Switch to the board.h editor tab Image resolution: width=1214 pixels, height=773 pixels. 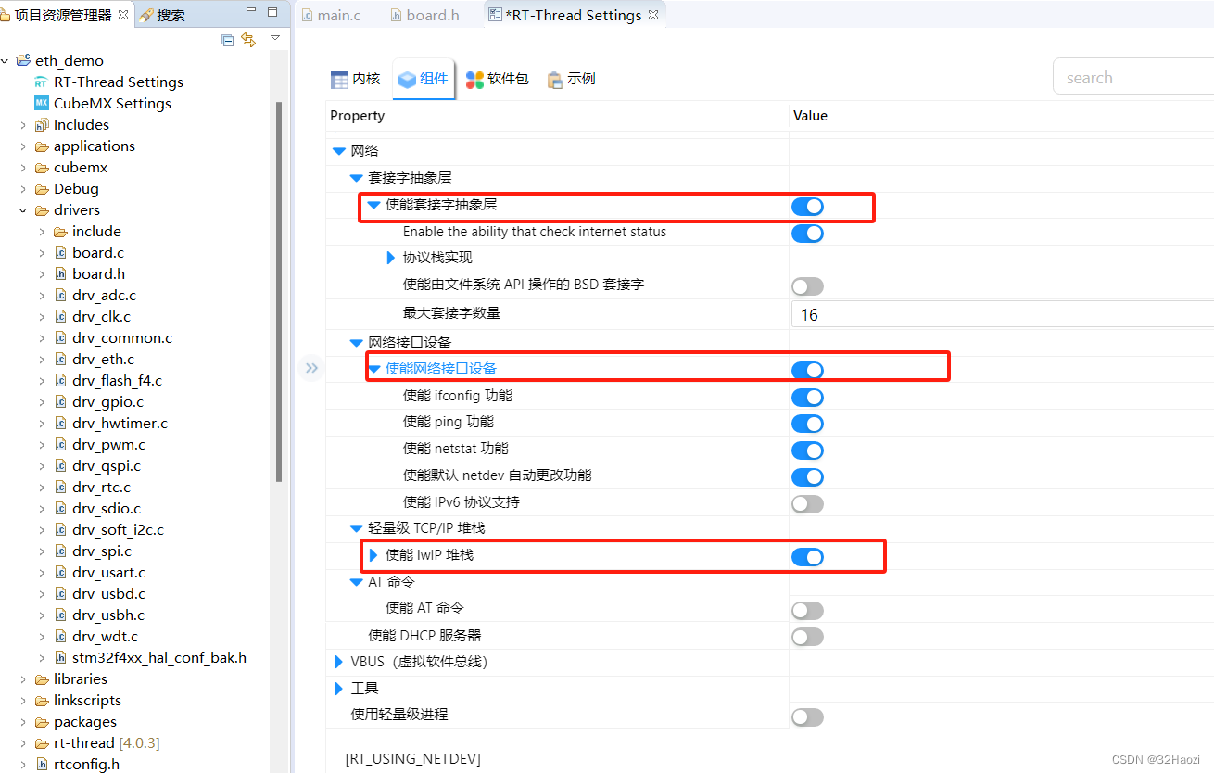[425, 15]
